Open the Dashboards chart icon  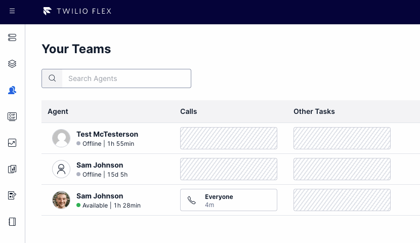(12, 143)
